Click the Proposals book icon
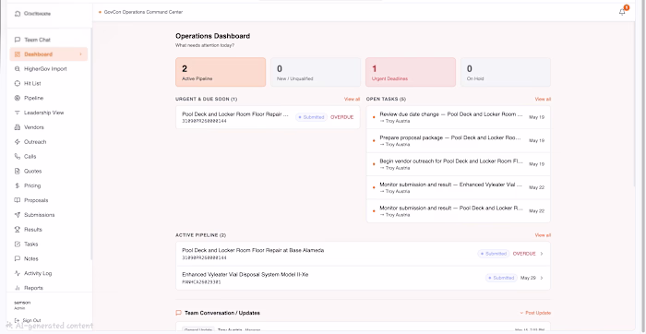Image resolution: width=646 pixels, height=334 pixels. pyautogui.click(x=18, y=200)
